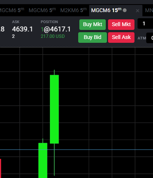153x178 pixels.
Task: Click the 217.00 USD profit value
Action: pos(53,36)
